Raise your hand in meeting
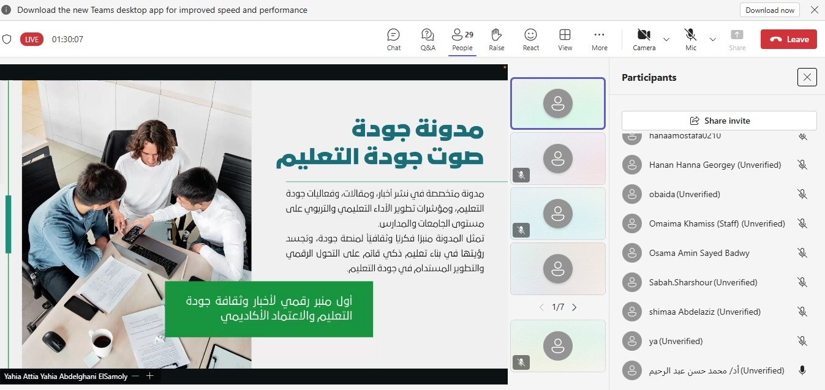Image resolution: width=825 pixels, height=390 pixels. [x=496, y=39]
